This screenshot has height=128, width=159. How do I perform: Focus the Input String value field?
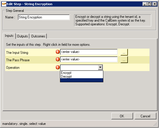point(89,52)
